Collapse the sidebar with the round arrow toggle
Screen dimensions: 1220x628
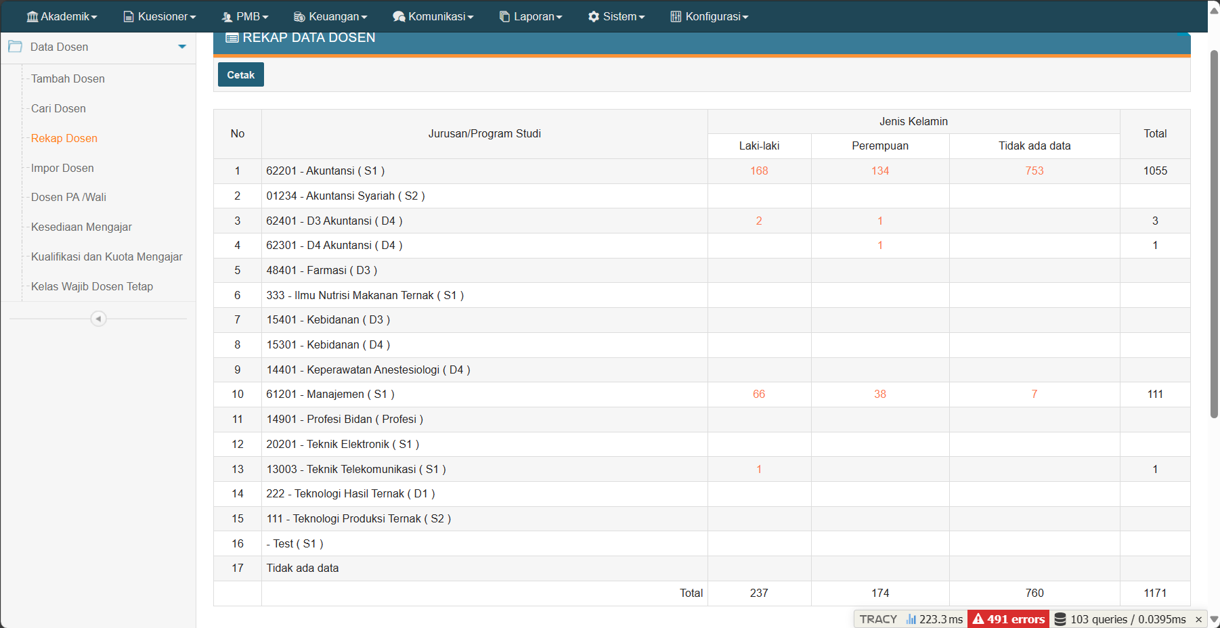pos(98,319)
